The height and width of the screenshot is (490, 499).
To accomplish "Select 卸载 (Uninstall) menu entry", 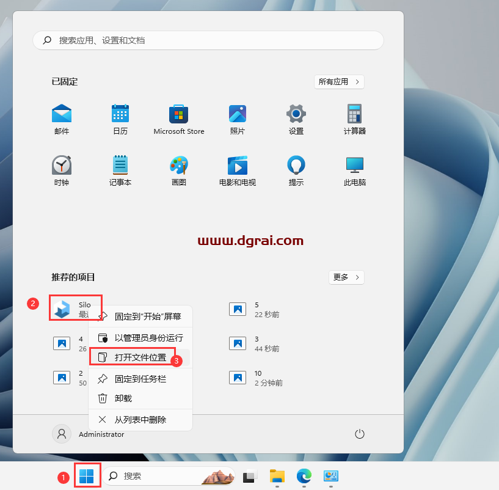I will [140, 398].
